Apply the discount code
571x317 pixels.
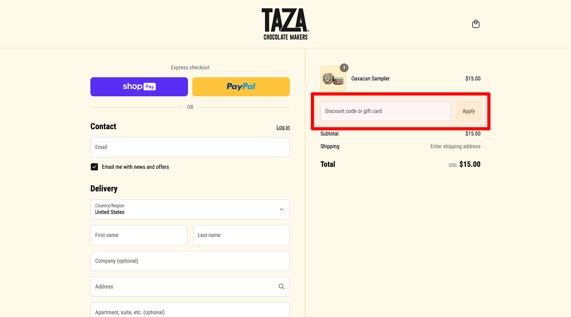click(468, 111)
